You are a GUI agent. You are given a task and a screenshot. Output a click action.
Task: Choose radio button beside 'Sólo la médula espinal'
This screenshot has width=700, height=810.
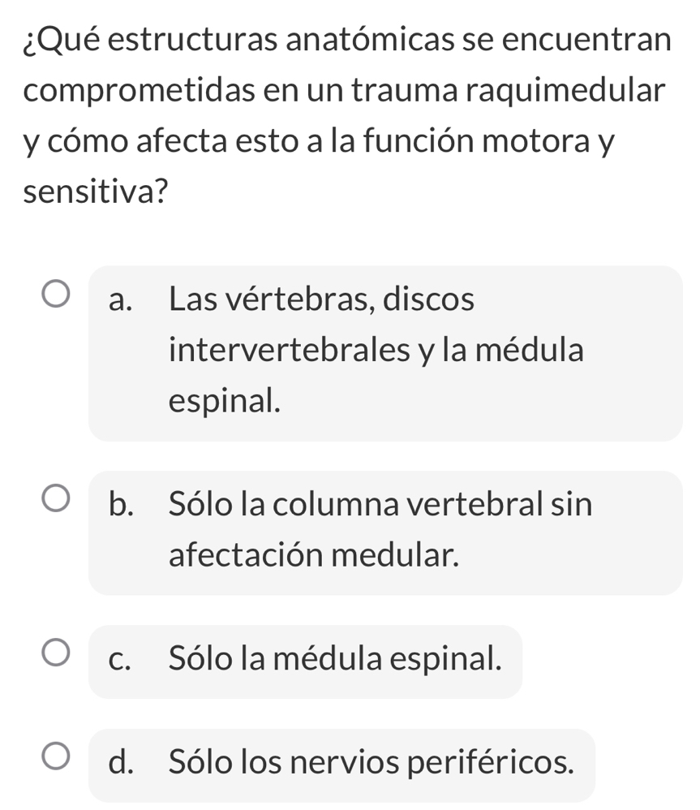56,653
